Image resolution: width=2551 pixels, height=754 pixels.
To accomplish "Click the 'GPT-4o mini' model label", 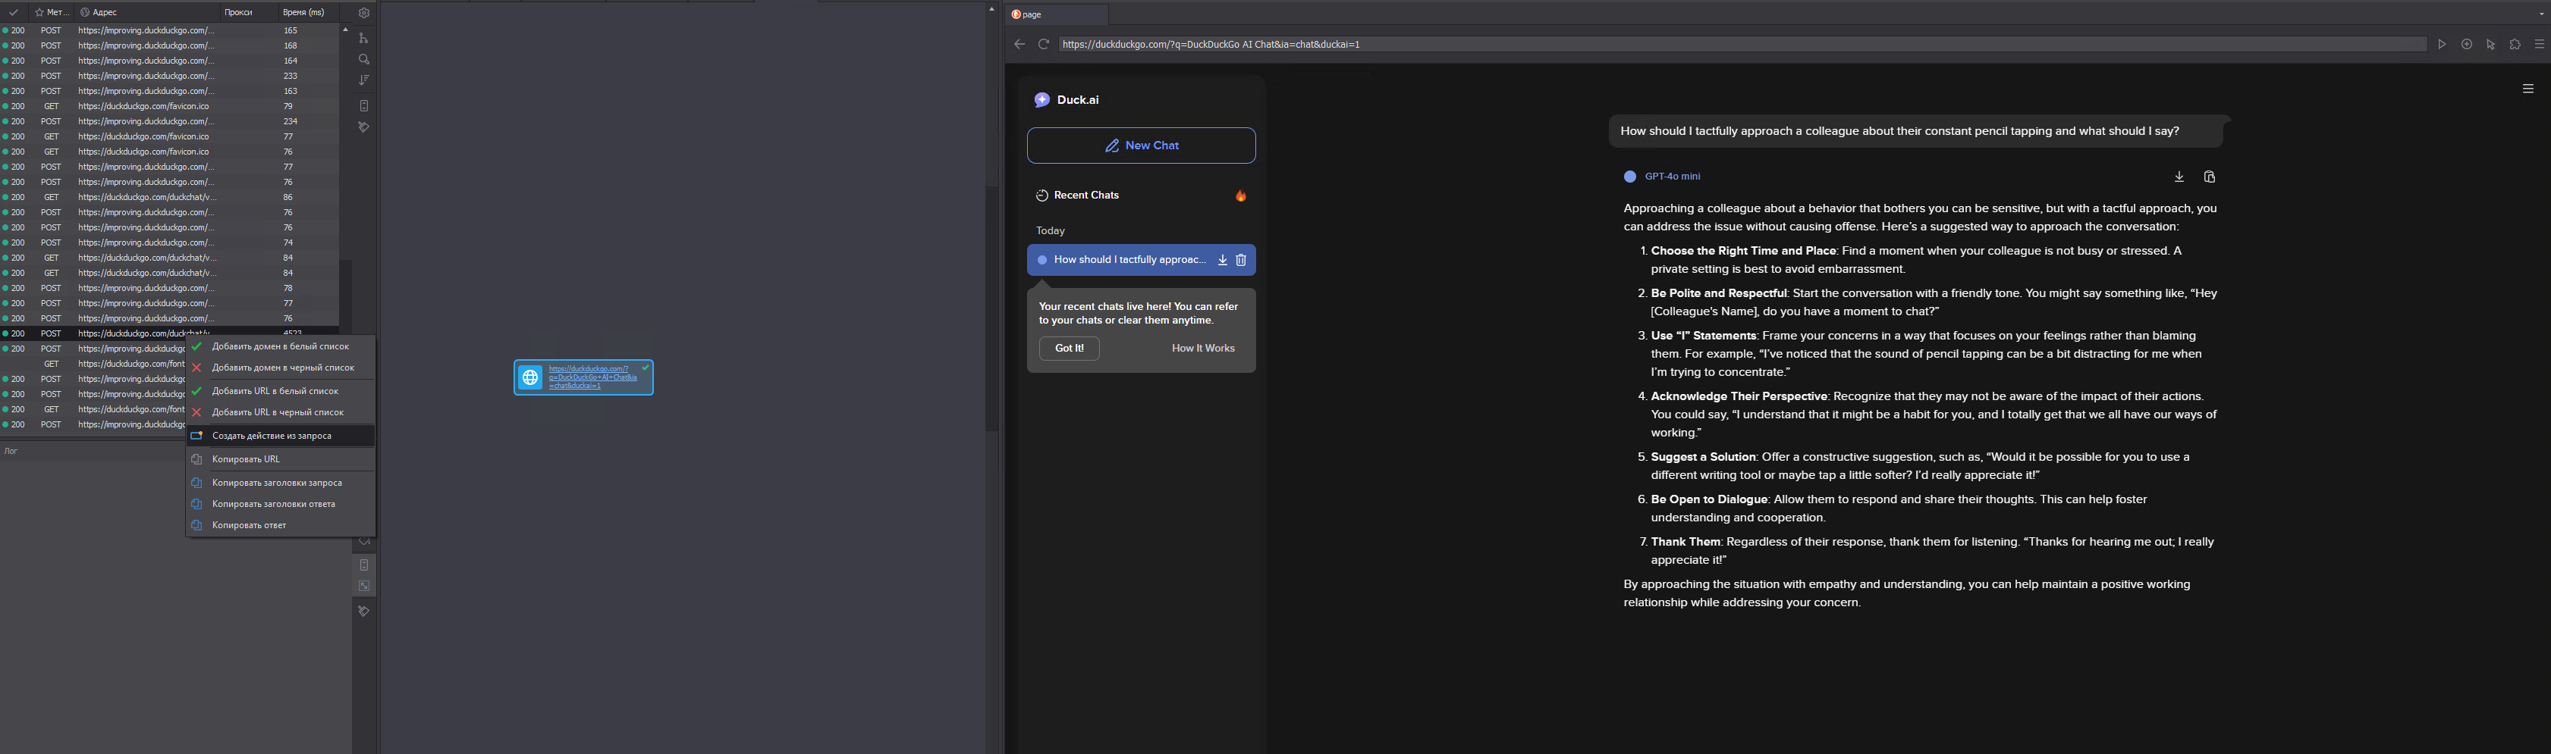I will pyautogui.click(x=1672, y=177).
